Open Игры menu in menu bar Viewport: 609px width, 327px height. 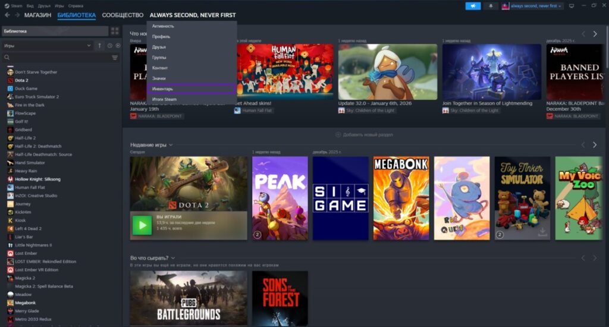click(x=59, y=6)
